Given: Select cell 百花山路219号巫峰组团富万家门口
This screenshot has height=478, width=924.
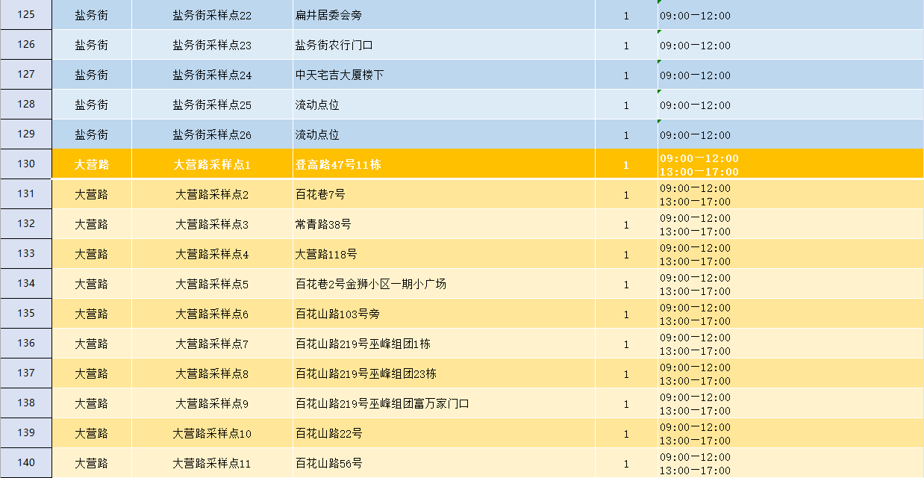Looking at the screenshot, I should point(443,404).
